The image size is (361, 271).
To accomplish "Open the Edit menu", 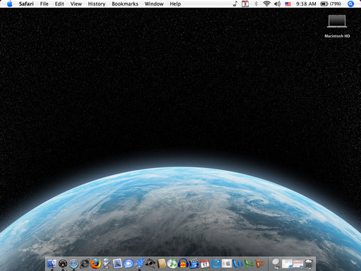I will coord(59,4).
